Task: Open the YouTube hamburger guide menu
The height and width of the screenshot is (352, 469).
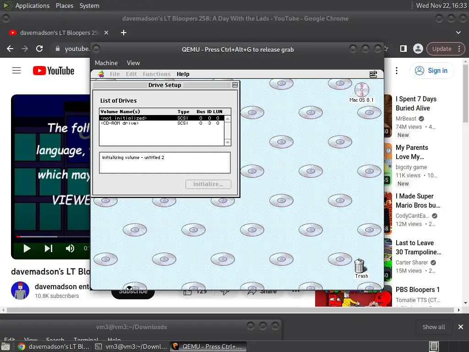Action: pos(16,71)
